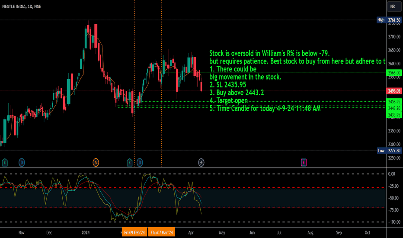Click the -50.00 indicator scale value
Viewport: 403px width, 238px height.
(393, 198)
